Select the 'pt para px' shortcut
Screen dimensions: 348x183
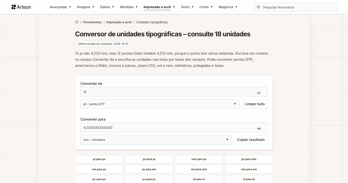point(99,159)
